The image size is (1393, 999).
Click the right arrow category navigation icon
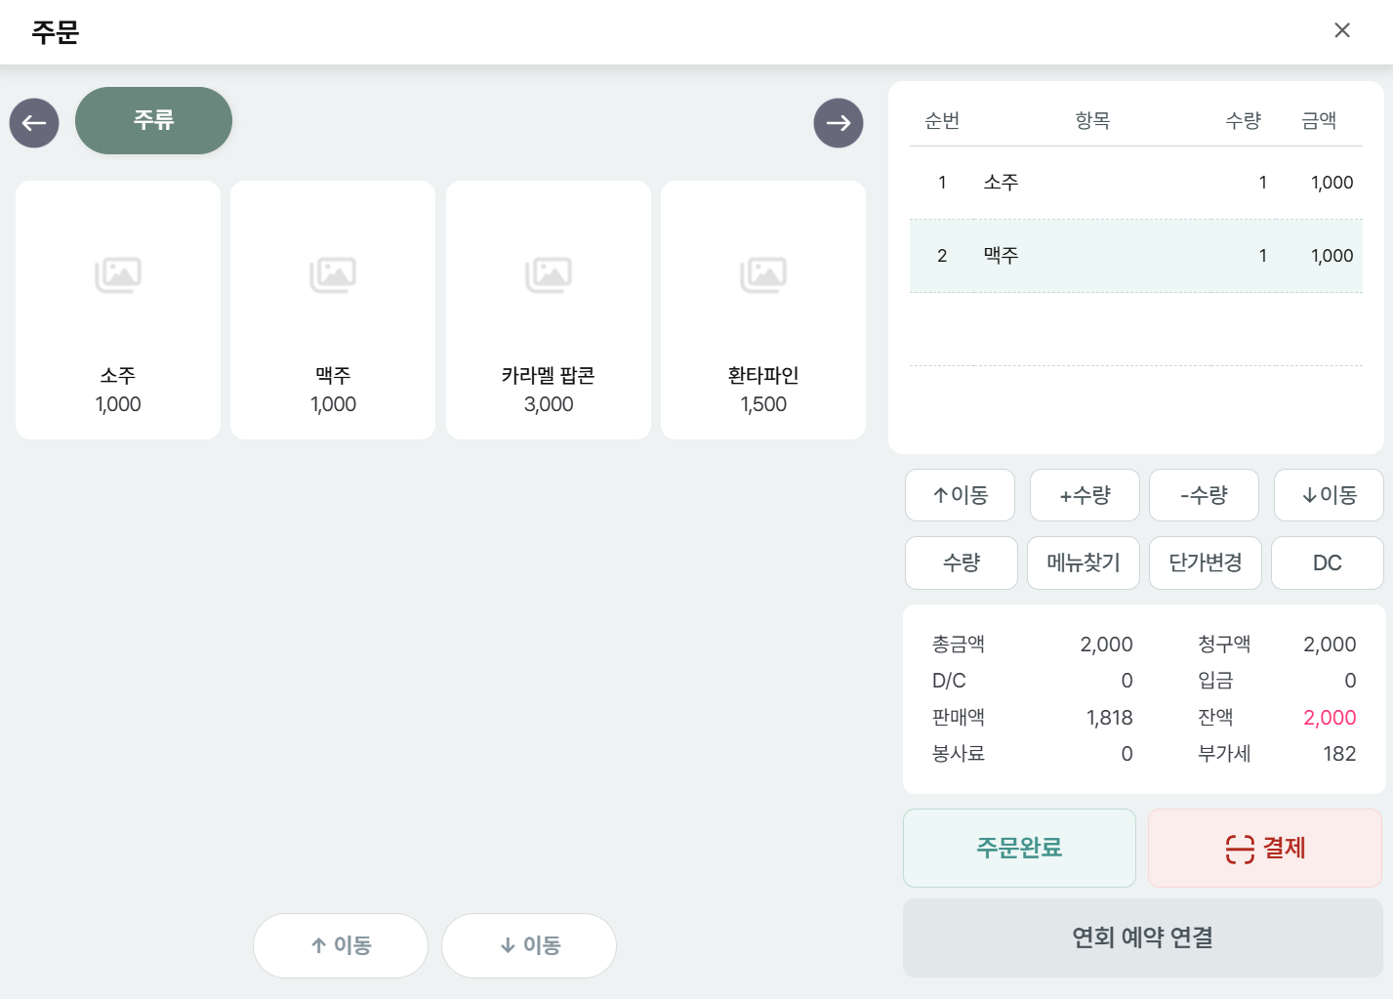839,123
